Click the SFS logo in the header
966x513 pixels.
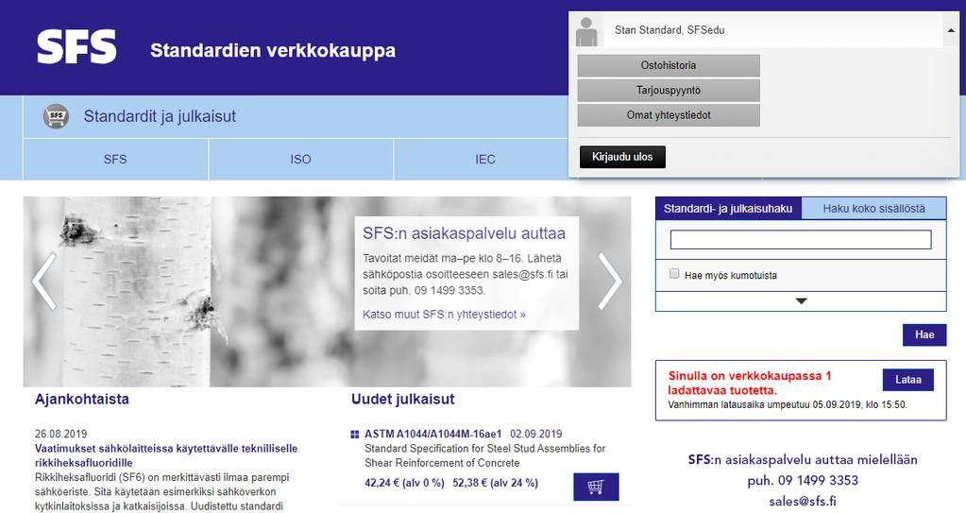click(x=76, y=47)
